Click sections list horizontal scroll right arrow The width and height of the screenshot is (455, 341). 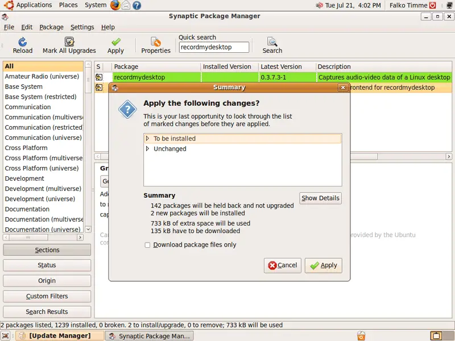tap(80, 237)
